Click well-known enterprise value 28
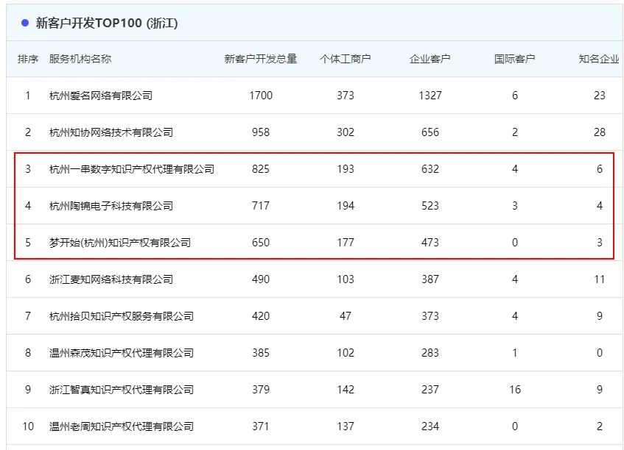 tap(600, 132)
